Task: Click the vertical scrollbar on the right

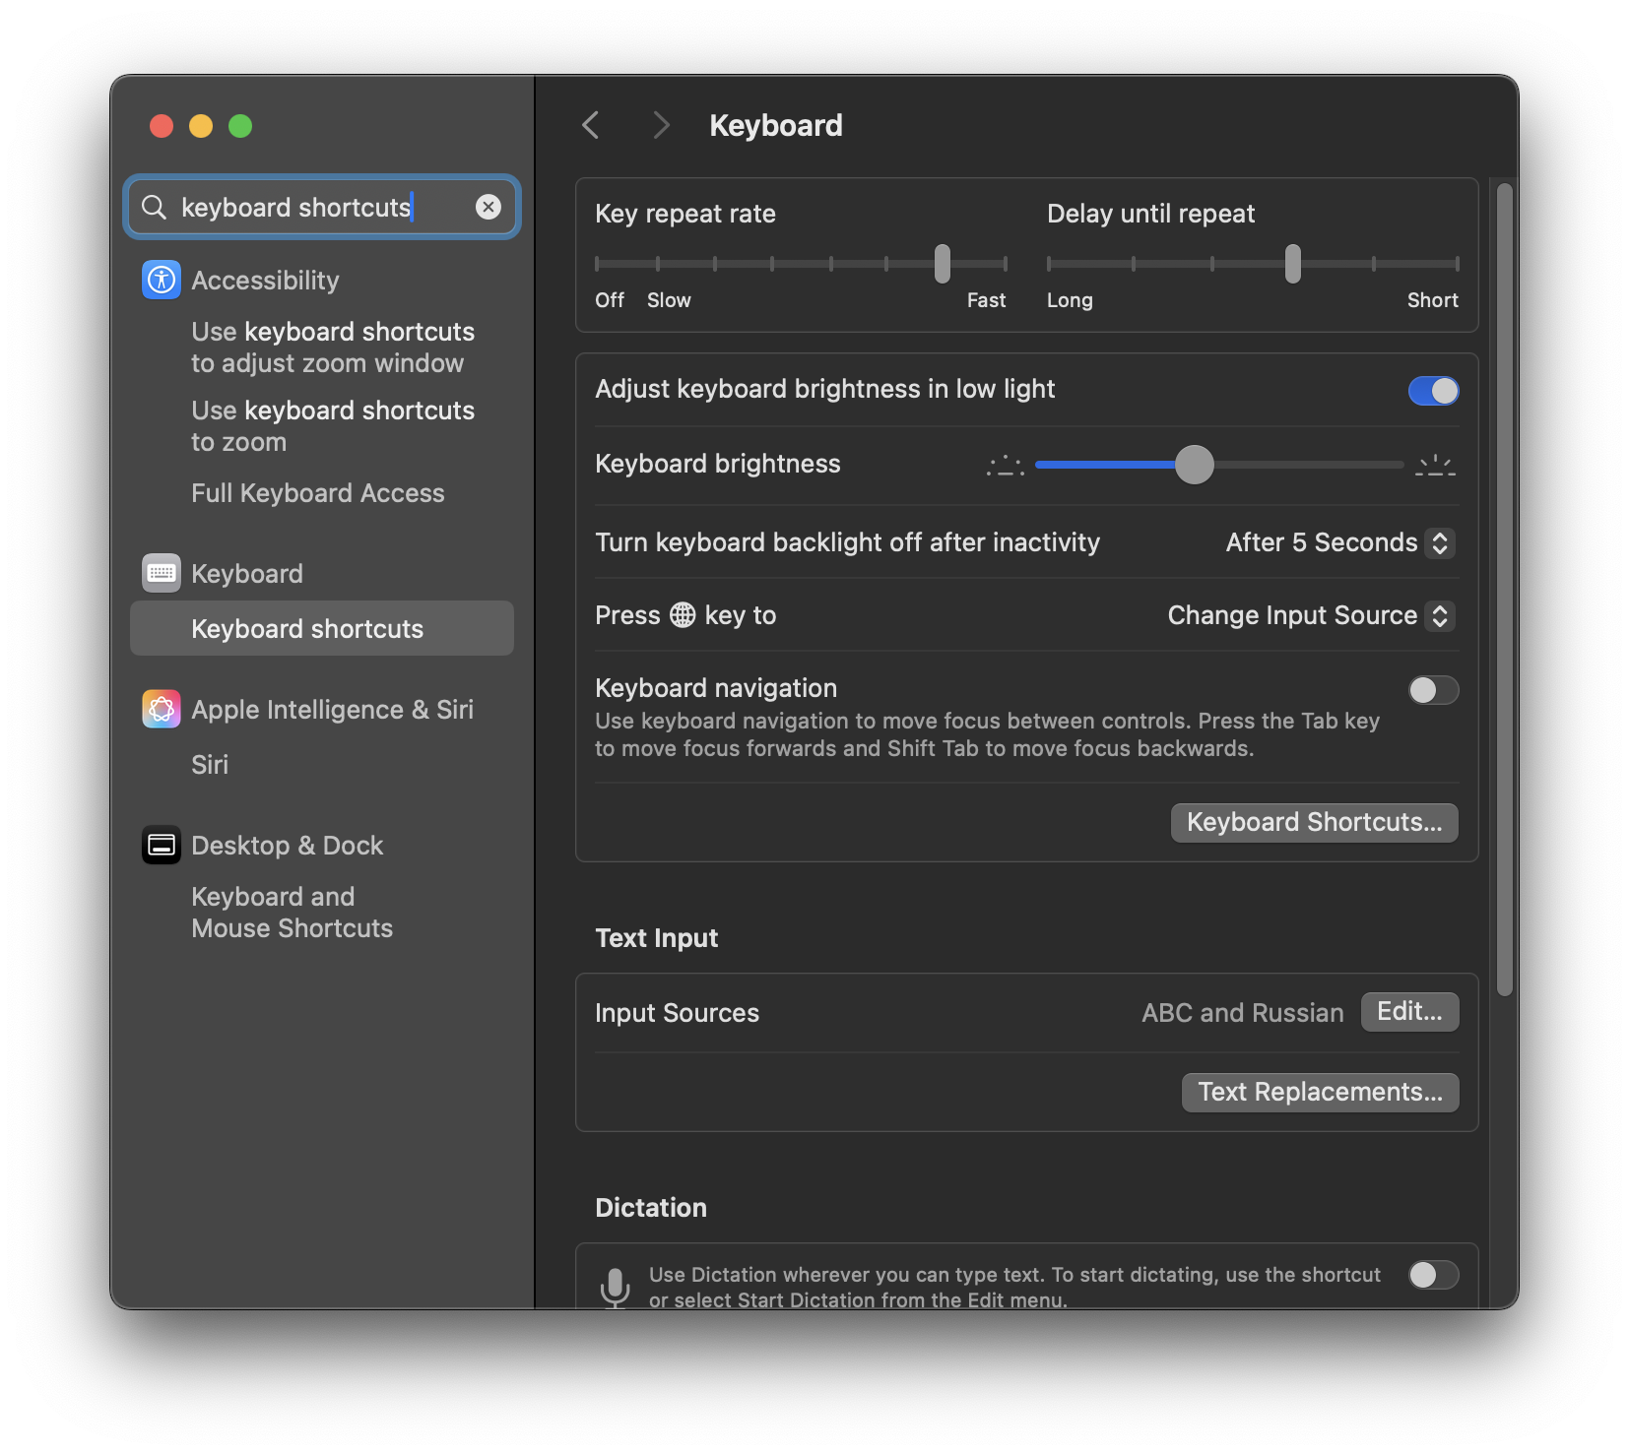Action: pyautogui.click(x=1504, y=591)
